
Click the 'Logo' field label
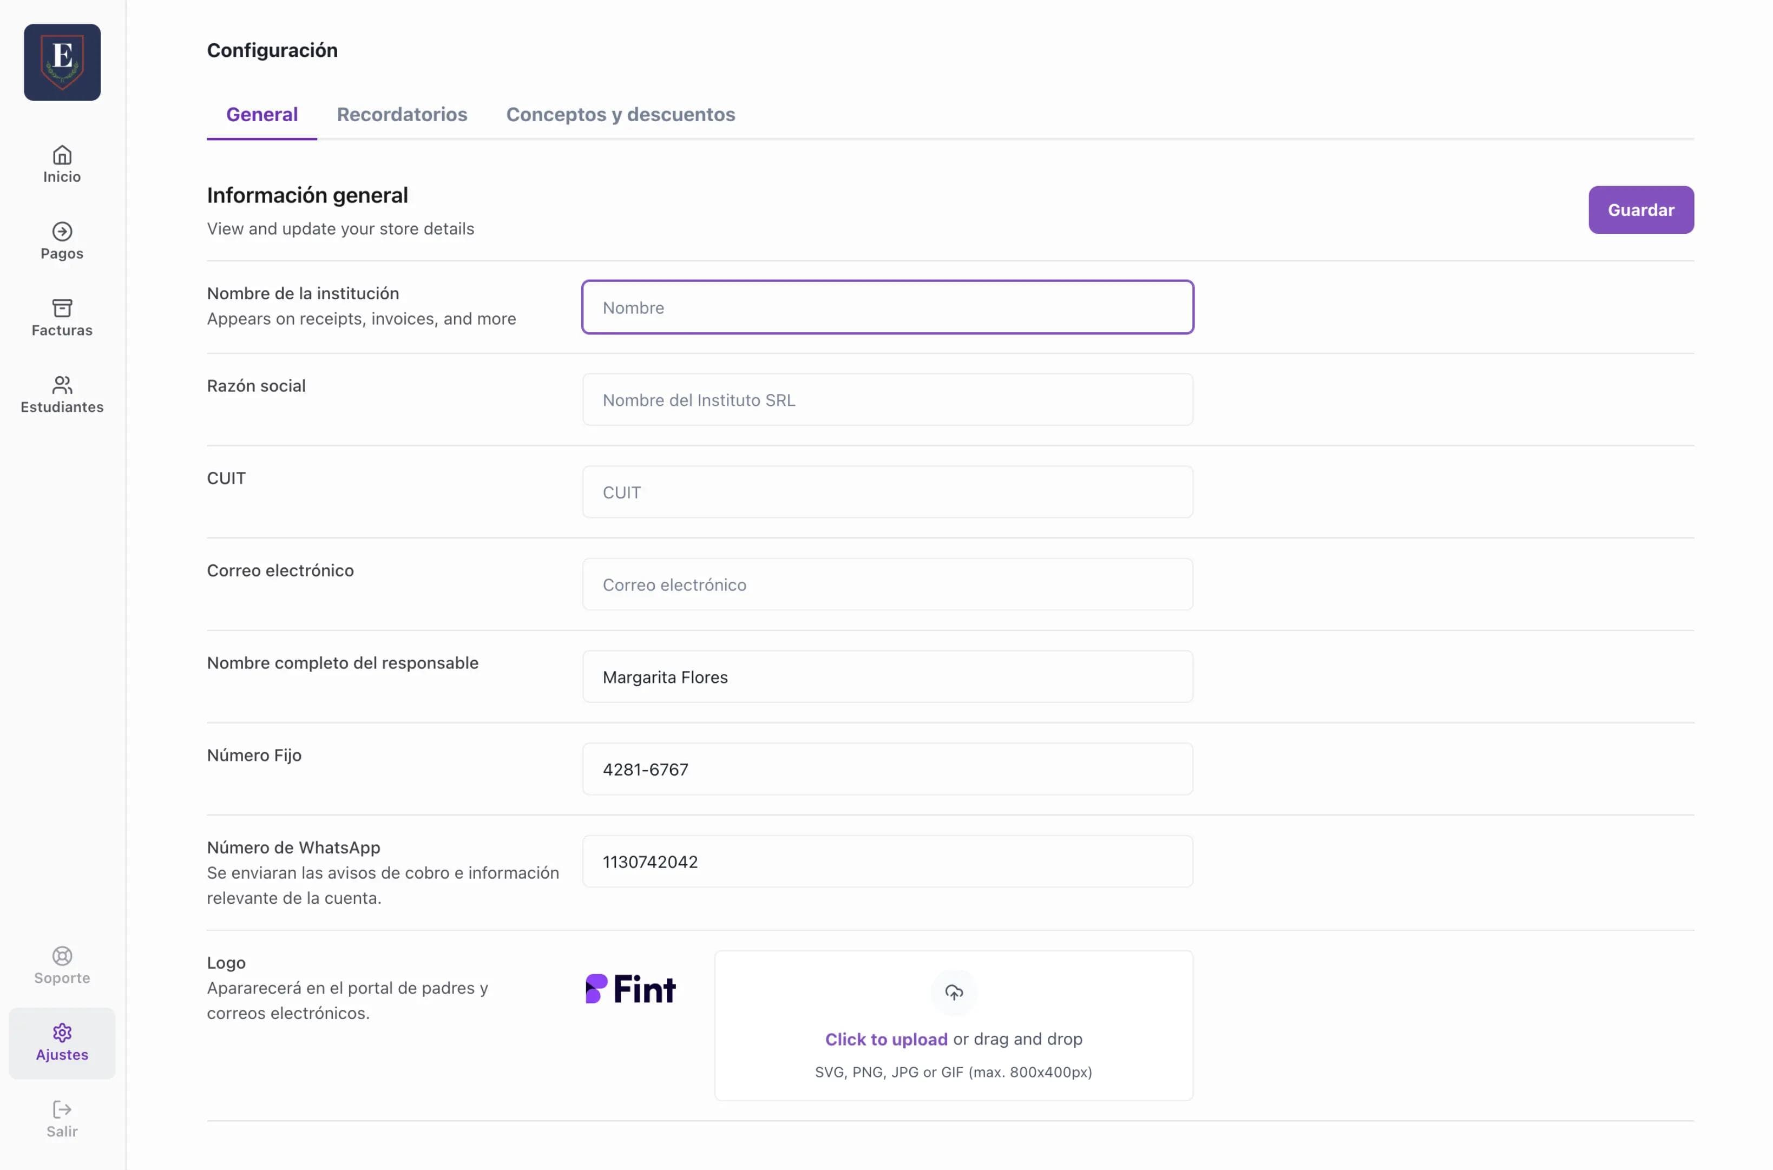[x=226, y=963]
